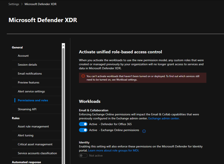This screenshot has width=224, height=164.
Task: Click Settings in the breadcrumb
Action: point(14,4)
